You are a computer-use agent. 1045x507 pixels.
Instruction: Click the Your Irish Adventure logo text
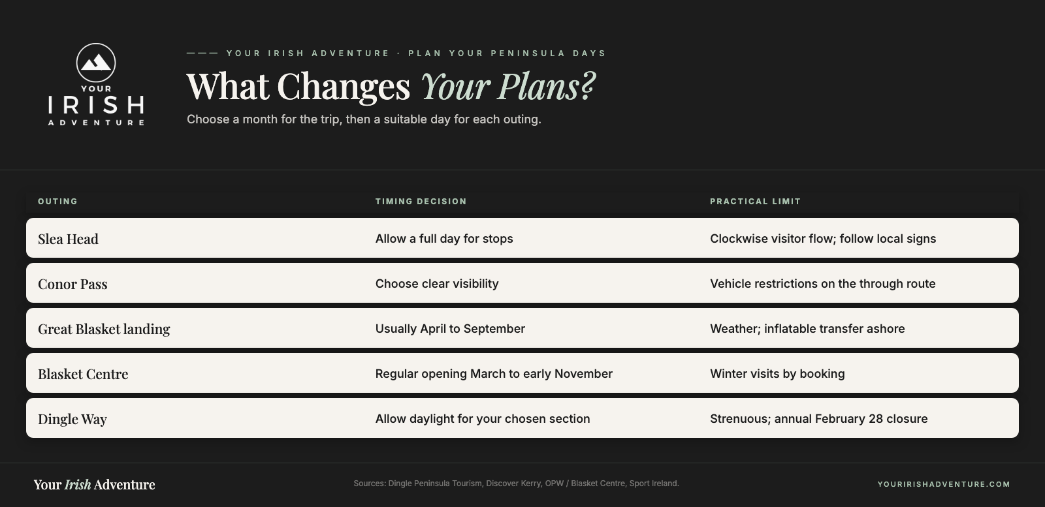[96, 105]
